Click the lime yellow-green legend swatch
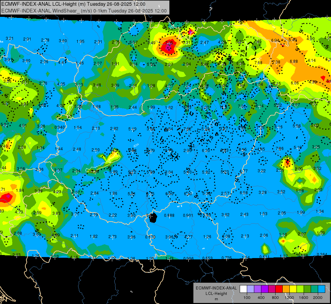 (x=300, y=289)
